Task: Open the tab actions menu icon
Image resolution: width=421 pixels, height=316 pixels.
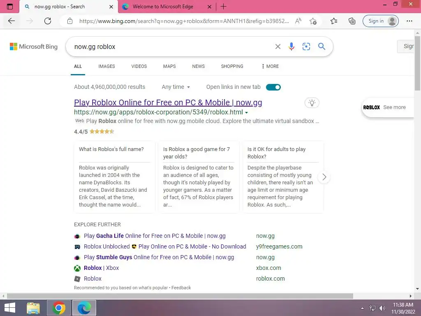Action: coord(10,7)
